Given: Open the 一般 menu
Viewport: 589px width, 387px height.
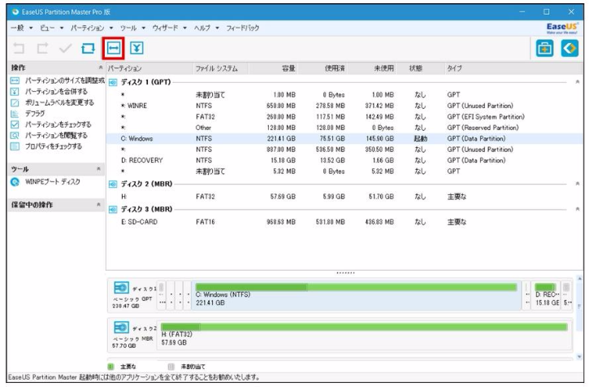Looking at the screenshot, I should tap(21, 28).
